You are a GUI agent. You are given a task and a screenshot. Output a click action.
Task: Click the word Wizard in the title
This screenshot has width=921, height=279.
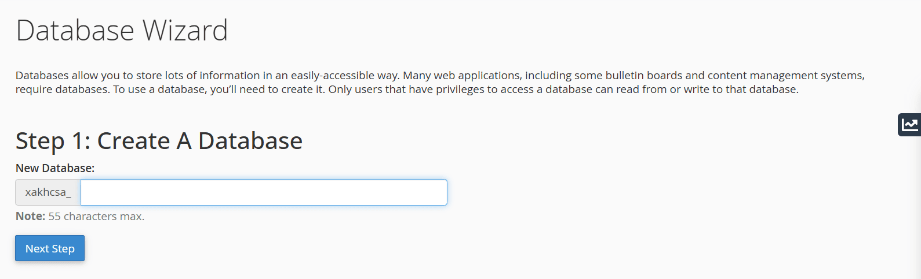pos(185,31)
